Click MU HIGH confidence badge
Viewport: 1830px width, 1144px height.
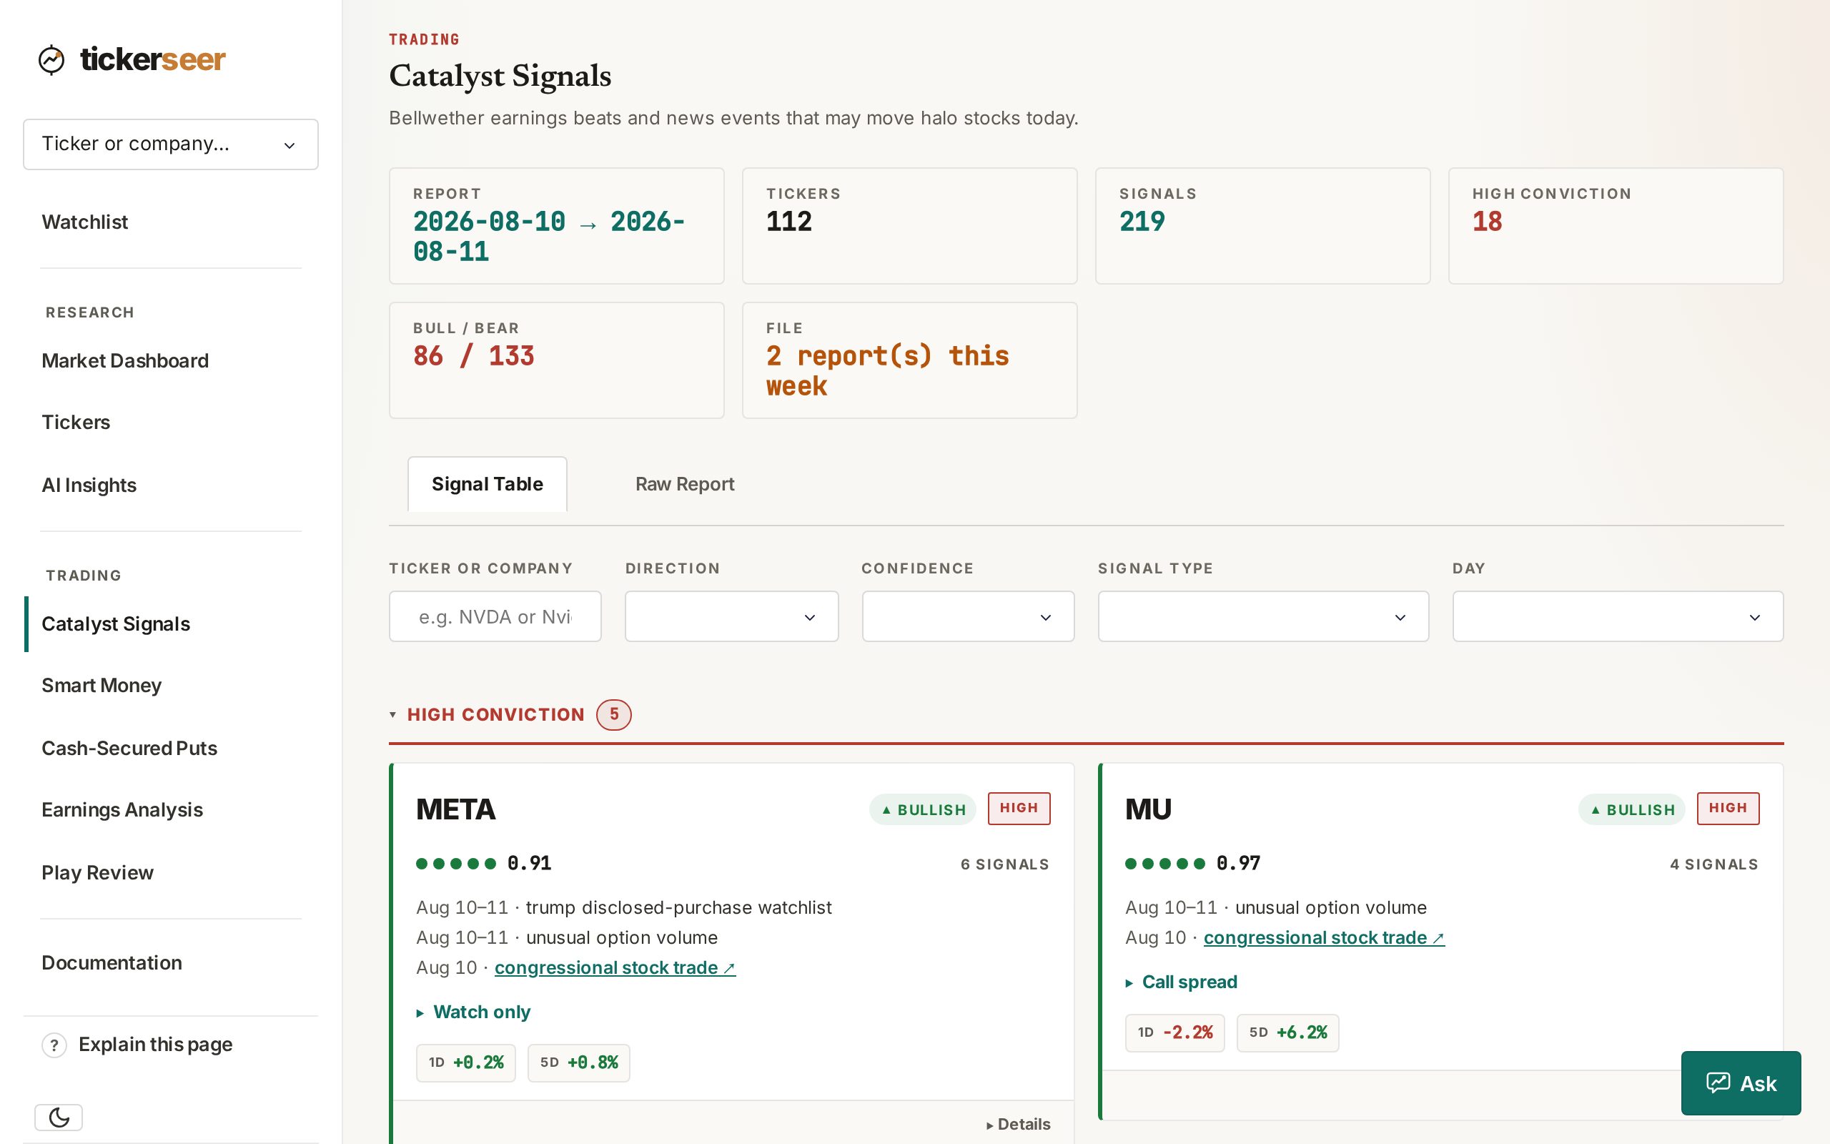1728,809
